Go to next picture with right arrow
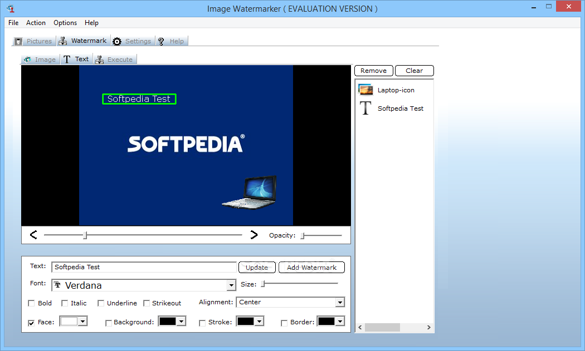Viewport: 585px width, 351px height. point(254,235)
